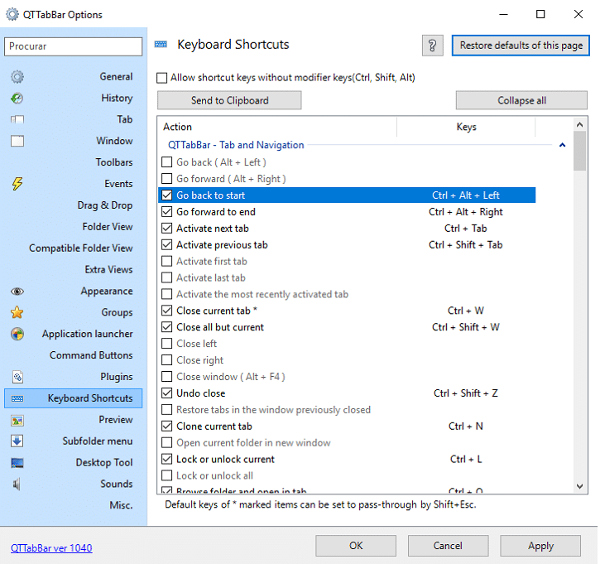
Task: Open help with the question mark button
Action: tap(432, 46)
